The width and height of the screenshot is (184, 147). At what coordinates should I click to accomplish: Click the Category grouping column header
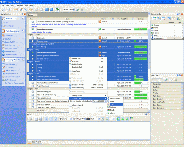[32, 15]
